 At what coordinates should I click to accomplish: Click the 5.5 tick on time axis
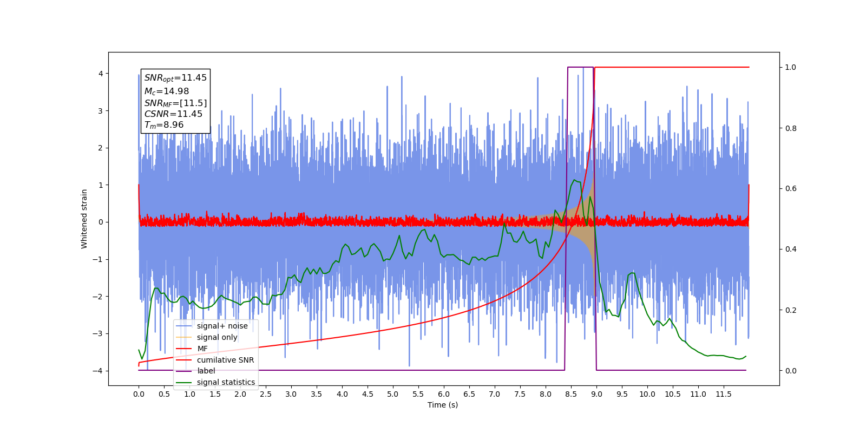pos(418,394)
